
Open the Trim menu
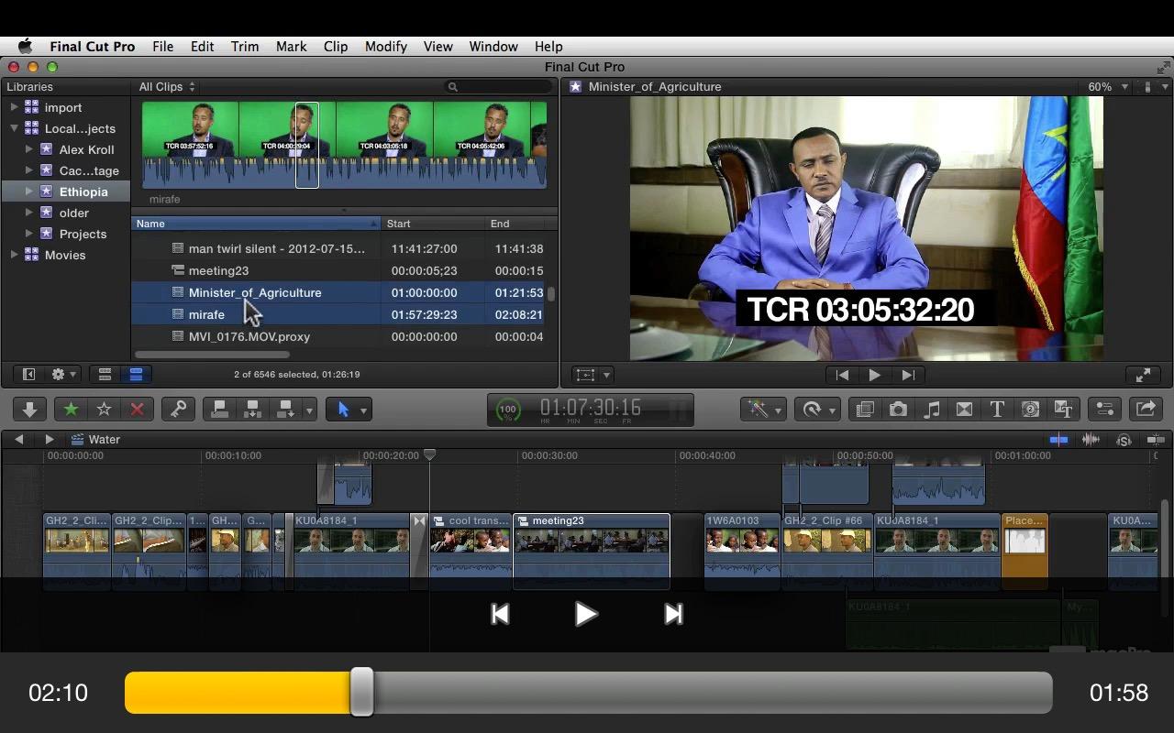(245, 47)
